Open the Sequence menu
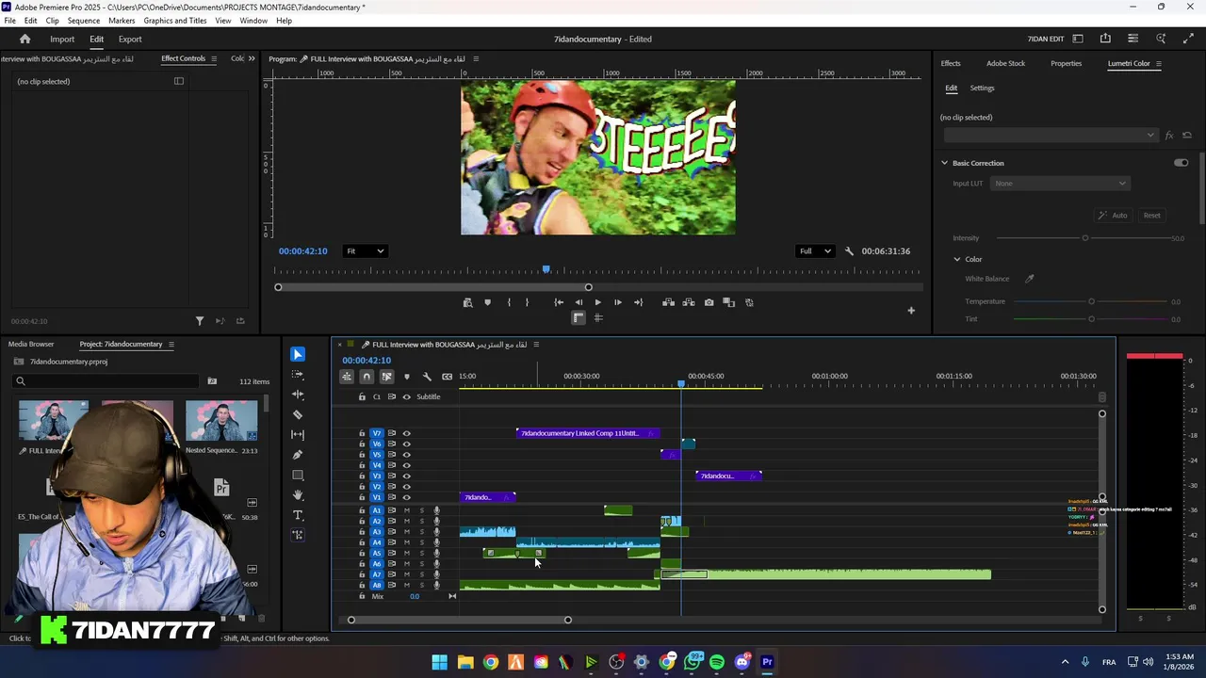Screen dimensions: 1206x678 [84, 21]
